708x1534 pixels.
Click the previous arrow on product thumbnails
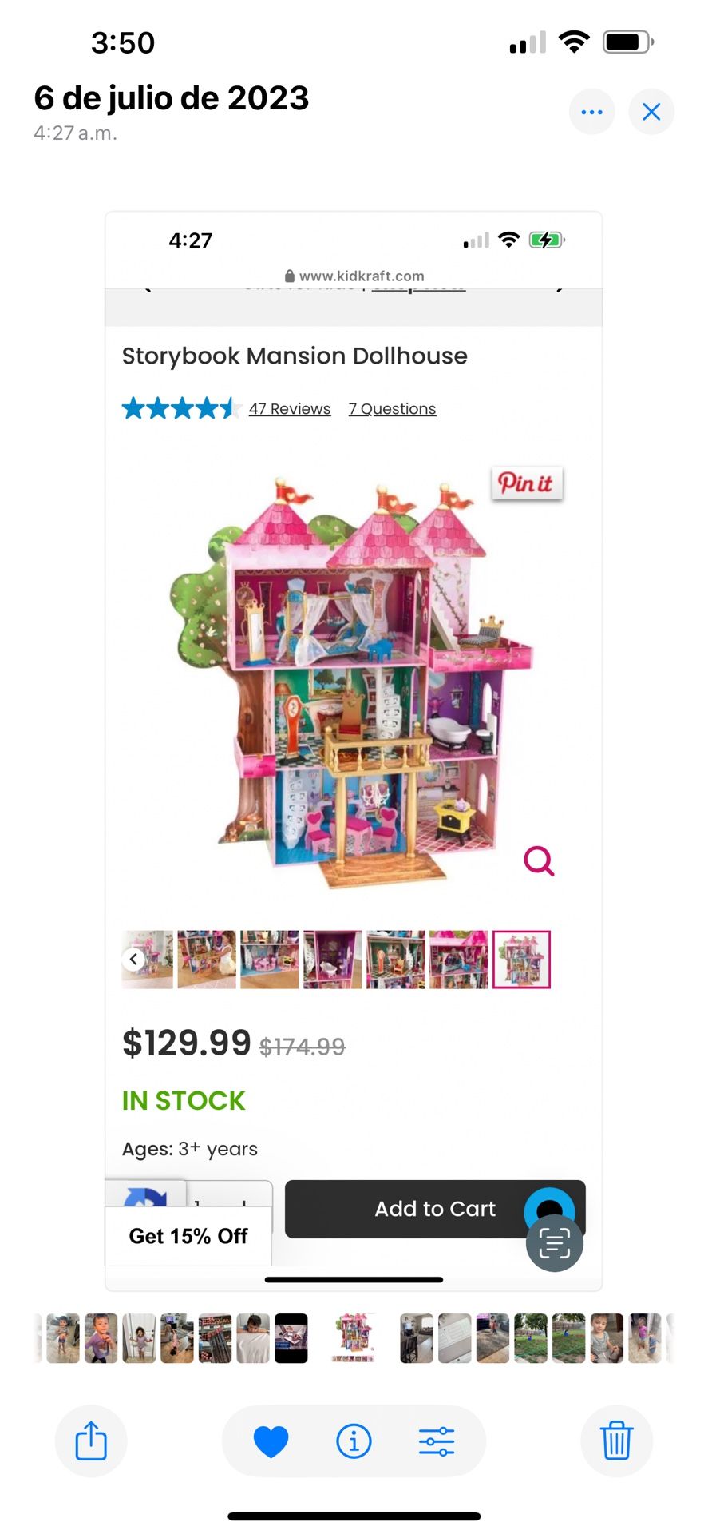[134, 960]
